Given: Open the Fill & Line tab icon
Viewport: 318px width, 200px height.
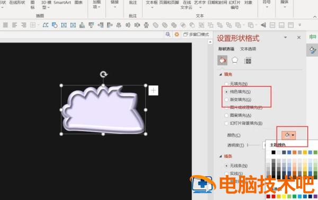Looking at the screenshot, I should click(x=222, y=60).
